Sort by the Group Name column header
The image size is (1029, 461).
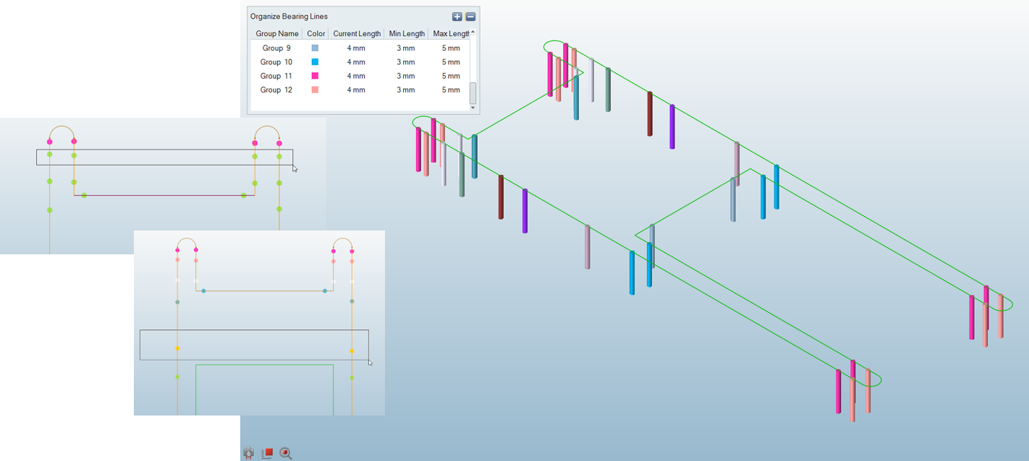[x=276, y=34]
